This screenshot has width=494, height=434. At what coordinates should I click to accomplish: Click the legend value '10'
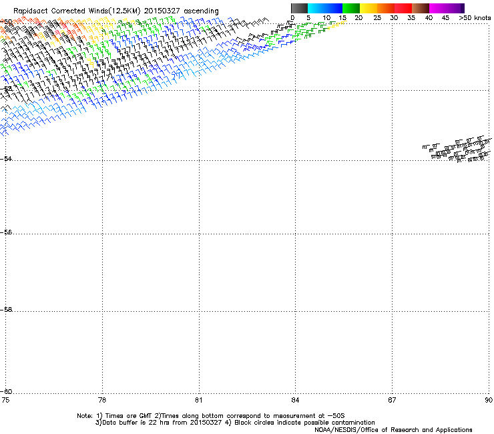326,18
